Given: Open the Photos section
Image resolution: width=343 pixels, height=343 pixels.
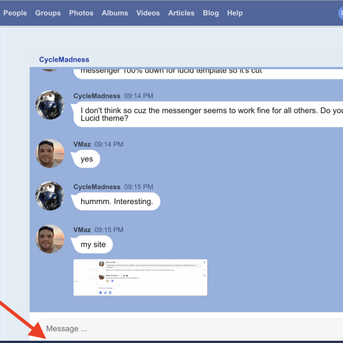Looking at the screenshot, I should point(81,13).
